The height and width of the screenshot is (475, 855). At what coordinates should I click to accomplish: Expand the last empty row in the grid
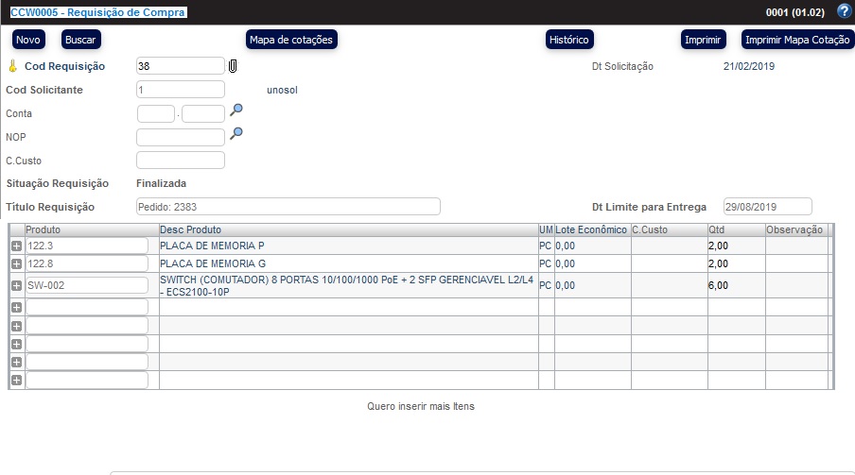click(x=16, y=381)
